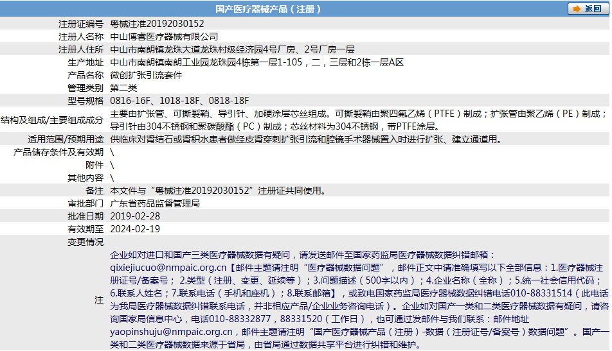Click the 注册人住所 label
This screenshot has height=351, width=612.
(x=81, y=49)
